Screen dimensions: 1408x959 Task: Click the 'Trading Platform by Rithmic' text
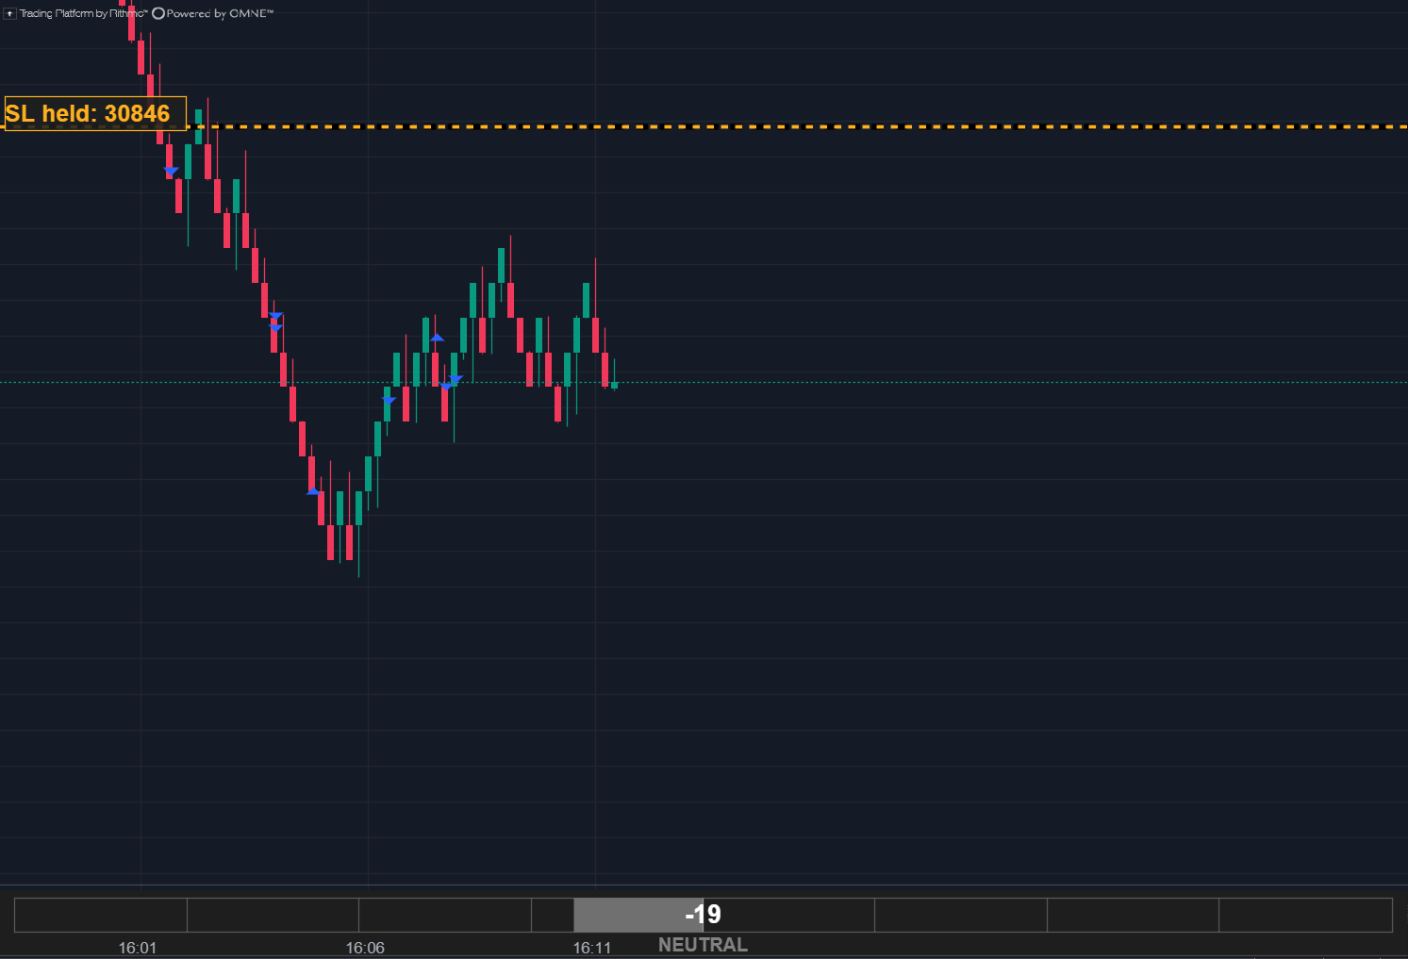(83, 13)
